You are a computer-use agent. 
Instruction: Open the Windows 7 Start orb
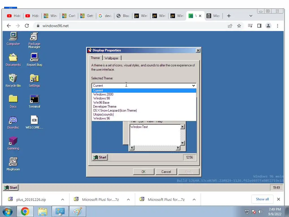pyautogui.click(x=8, y=211)
